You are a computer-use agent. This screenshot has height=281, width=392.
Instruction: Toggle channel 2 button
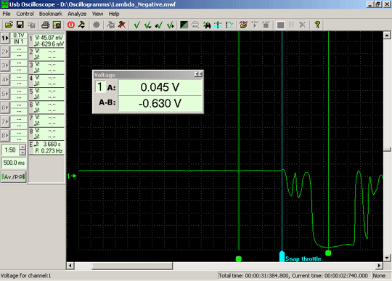point(5,52)
